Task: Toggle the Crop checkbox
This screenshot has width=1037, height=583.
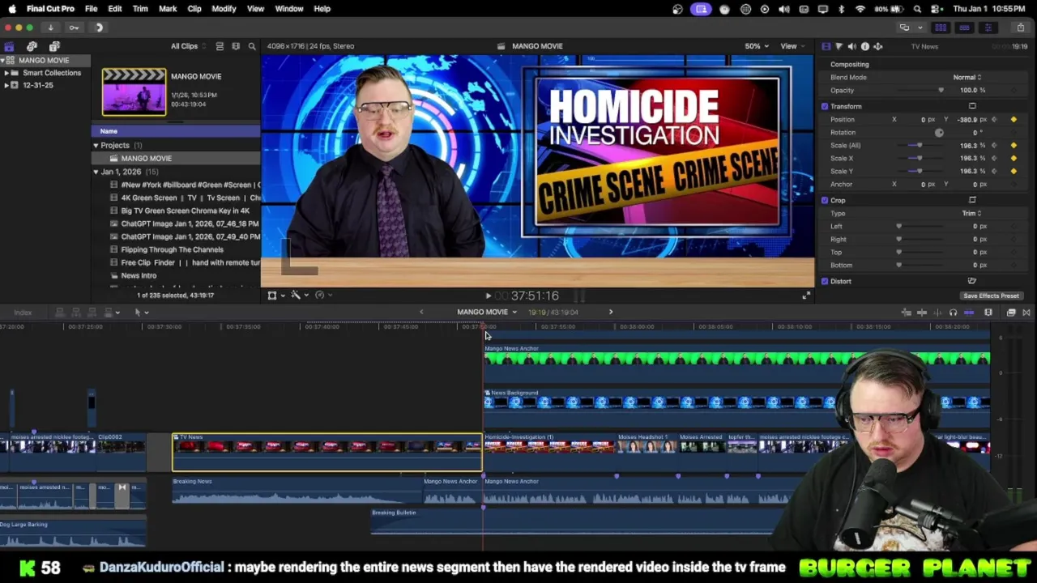Action: 825,200
